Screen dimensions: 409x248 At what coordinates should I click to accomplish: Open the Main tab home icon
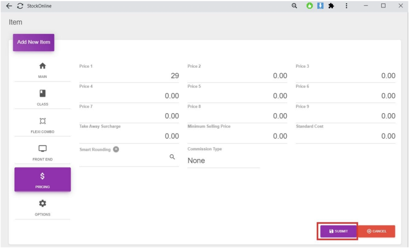[x=42, y=66]
